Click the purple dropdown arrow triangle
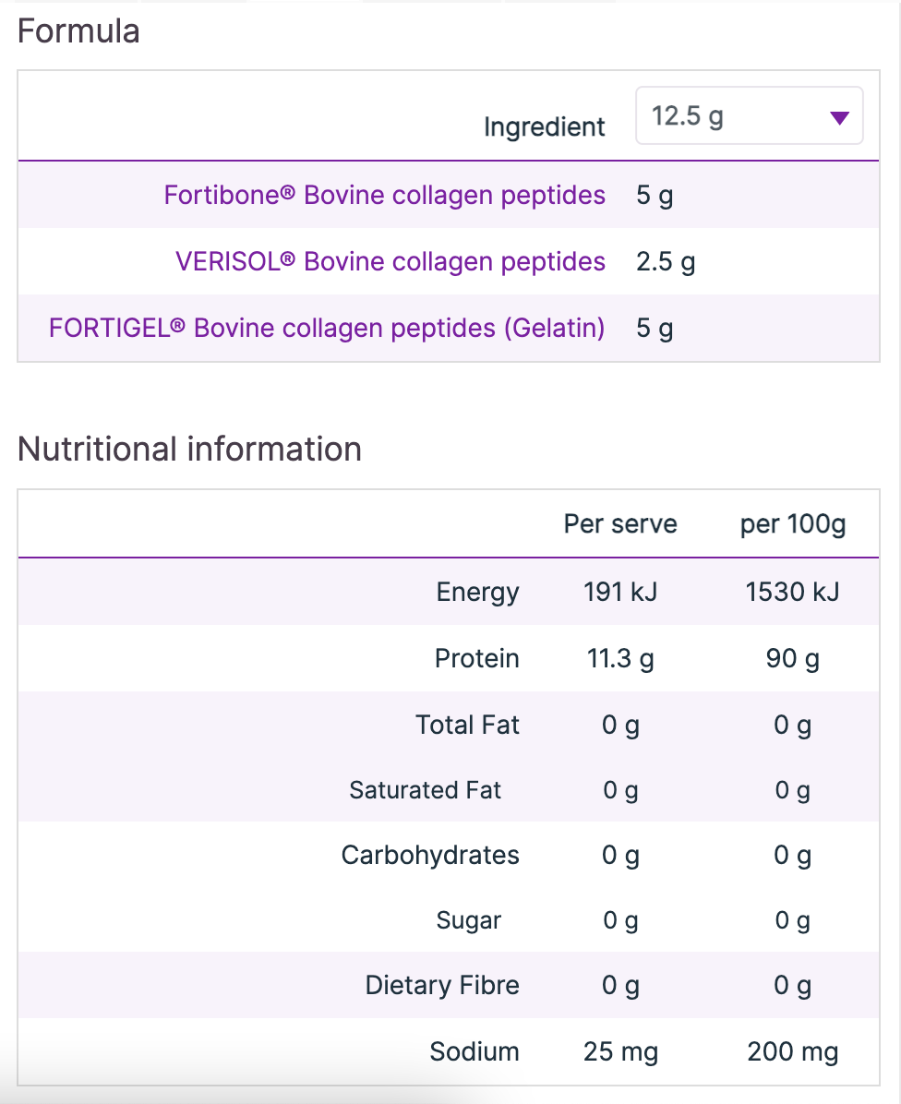The width and height of the screenshot is (901, 1104). 839,118
